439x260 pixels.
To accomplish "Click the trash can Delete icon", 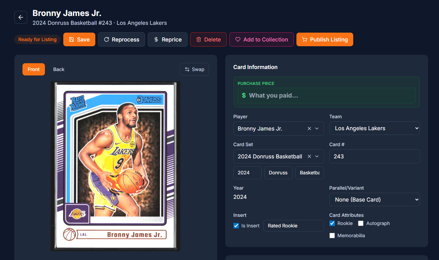I will tap(199, 39).
